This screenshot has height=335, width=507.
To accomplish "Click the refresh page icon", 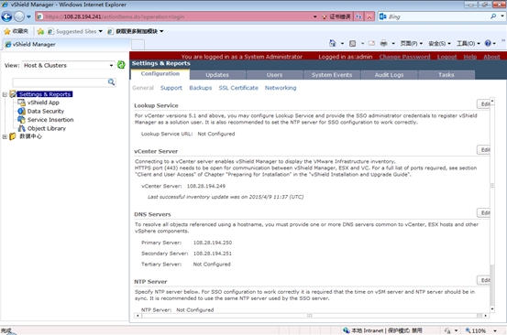I will pos(358,16).
